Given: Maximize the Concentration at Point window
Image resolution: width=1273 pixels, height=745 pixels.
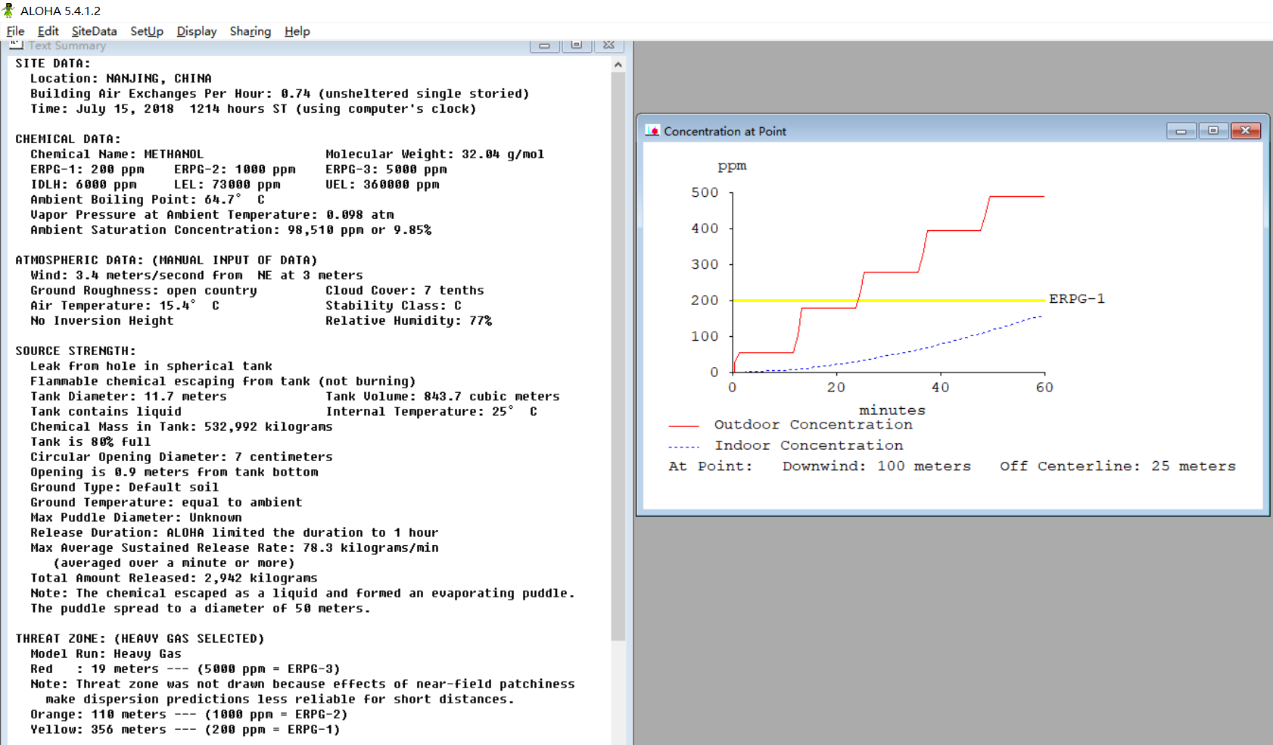Looking at the screenshot, I should [1212, 131].
